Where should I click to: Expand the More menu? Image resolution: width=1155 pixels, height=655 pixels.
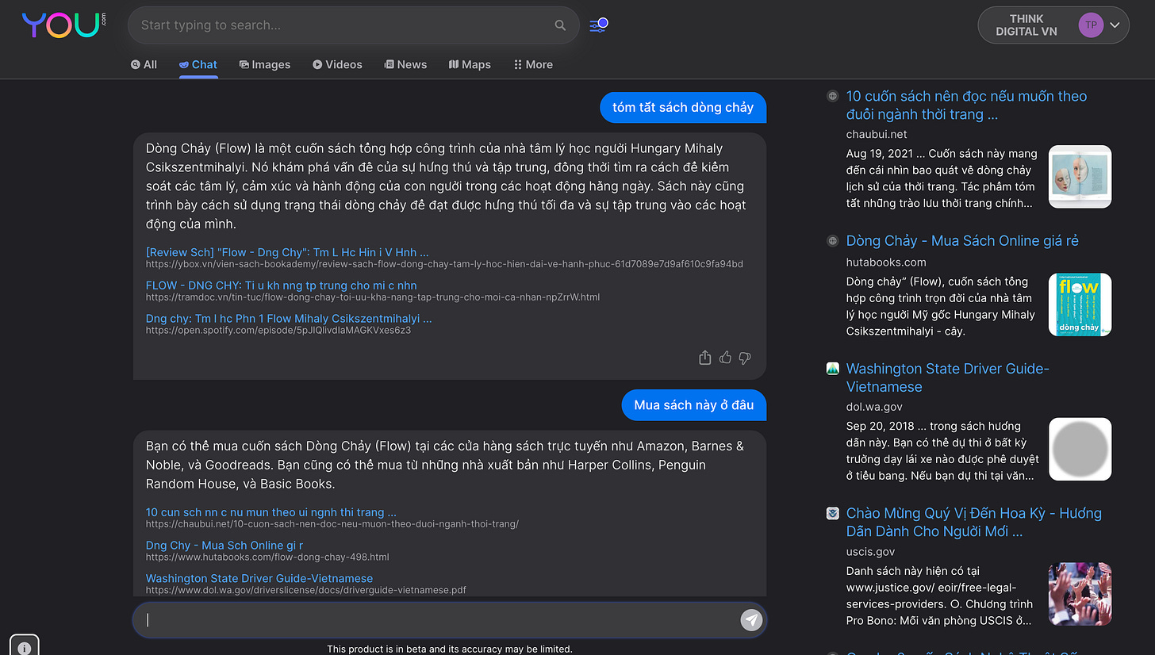click(533, 65)
